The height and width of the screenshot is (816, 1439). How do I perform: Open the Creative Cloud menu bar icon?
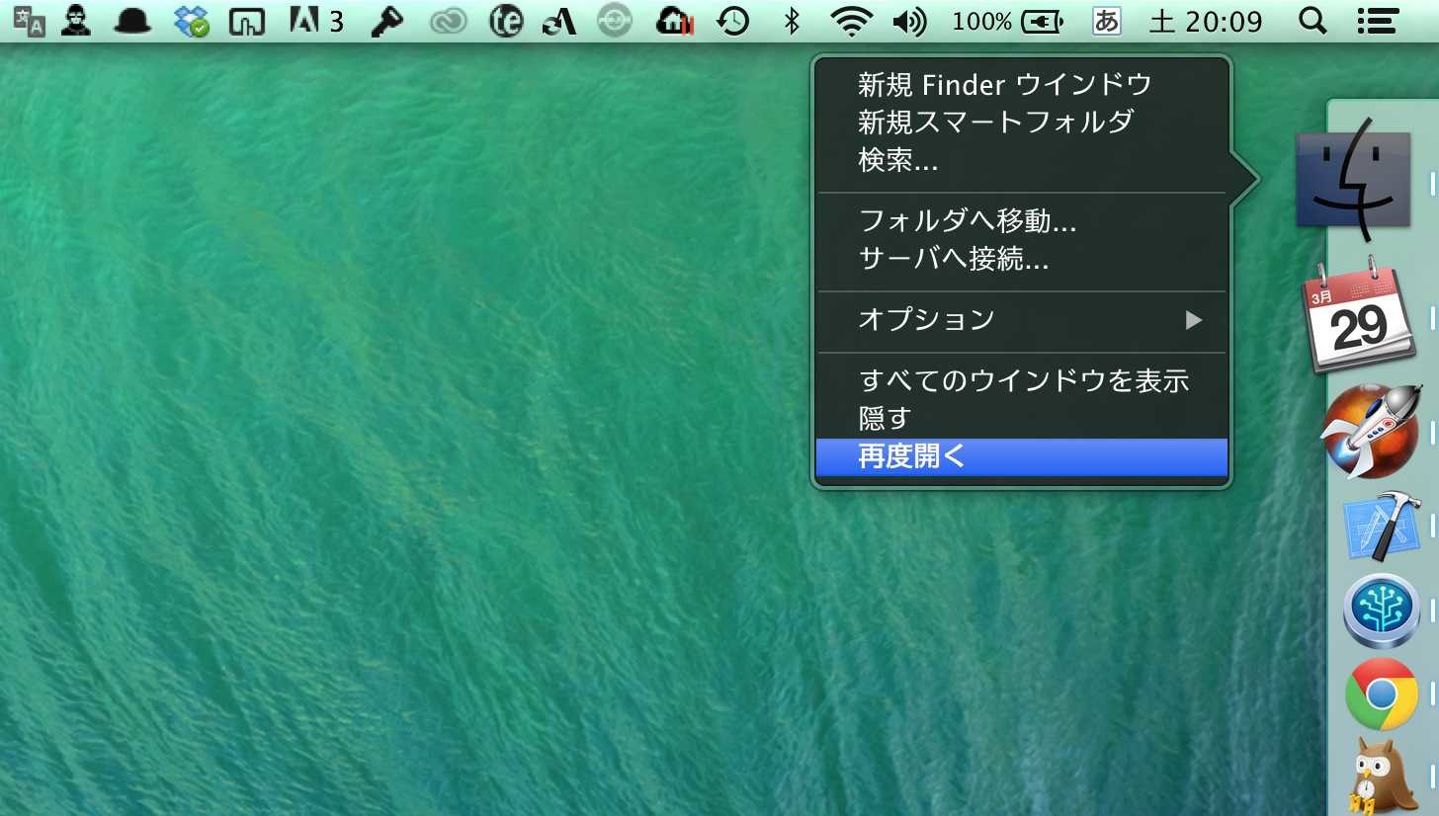[448, 21]
